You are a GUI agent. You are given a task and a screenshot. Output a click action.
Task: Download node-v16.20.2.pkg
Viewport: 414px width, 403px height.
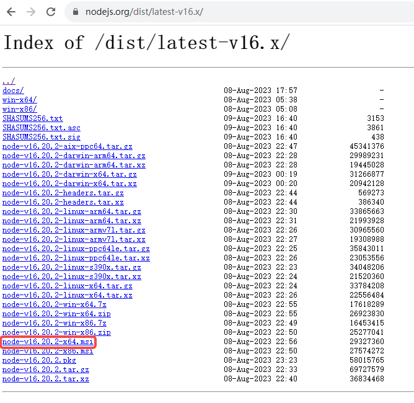coord(39,360)
